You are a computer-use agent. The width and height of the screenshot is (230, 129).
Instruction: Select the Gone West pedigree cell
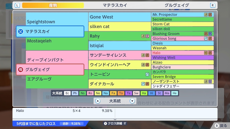120,17
